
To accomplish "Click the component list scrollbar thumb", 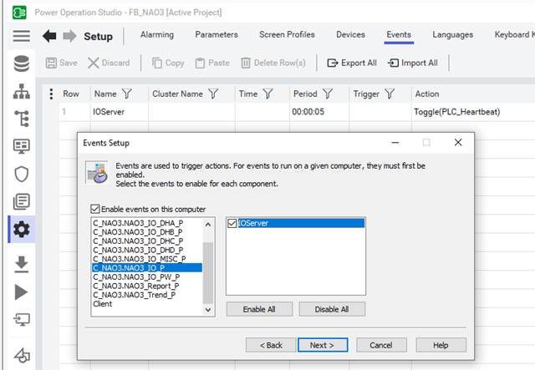I will point(208,273).
